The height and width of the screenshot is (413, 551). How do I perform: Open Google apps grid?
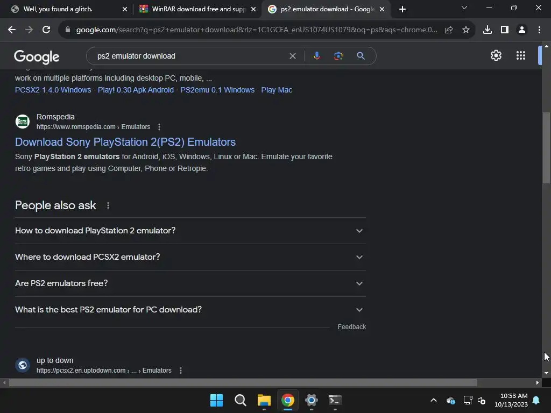click(x=521, y=55)
